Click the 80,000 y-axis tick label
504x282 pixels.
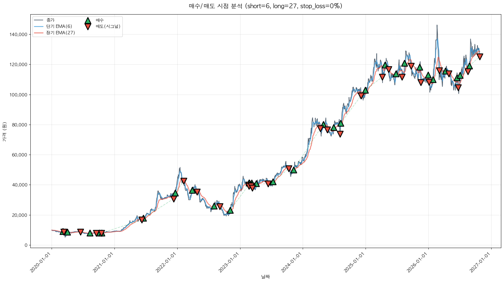click(x=20, y=125)
